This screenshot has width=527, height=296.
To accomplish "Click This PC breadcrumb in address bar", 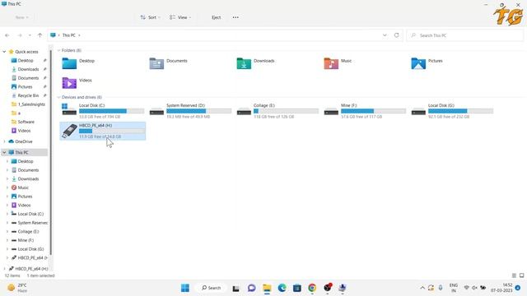I will coord(69,35).
